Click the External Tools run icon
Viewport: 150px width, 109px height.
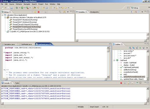tap(27, 8)
